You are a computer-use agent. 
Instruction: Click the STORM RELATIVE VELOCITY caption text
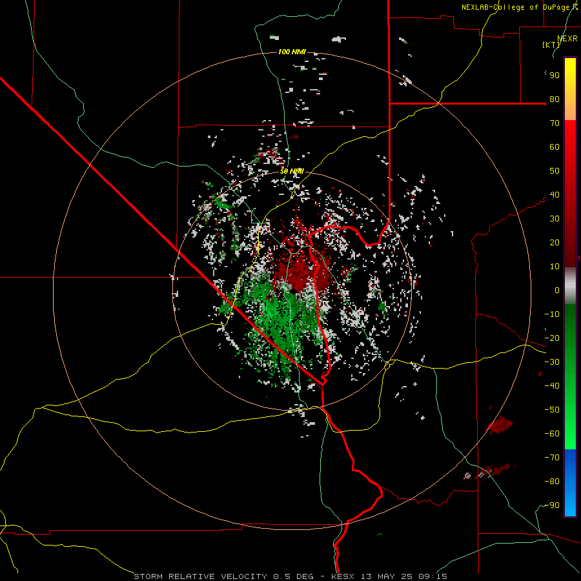201,576
